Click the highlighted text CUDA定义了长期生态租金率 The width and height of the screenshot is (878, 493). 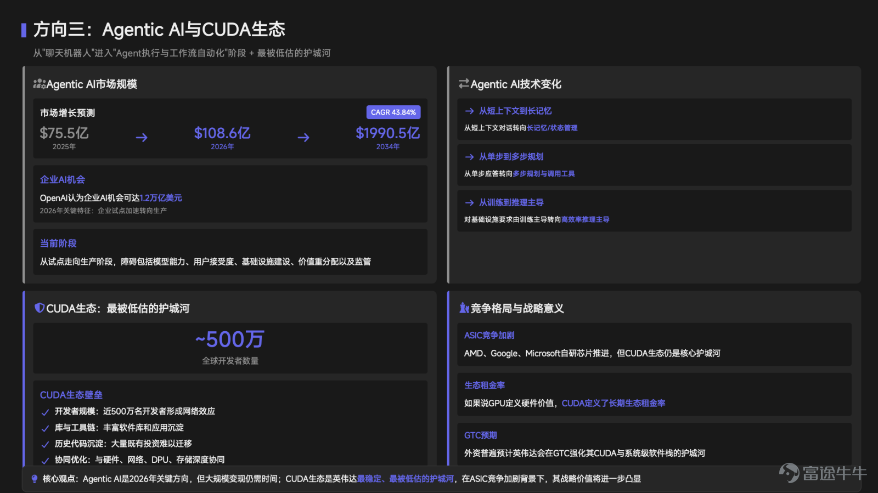pyautogui.click(x=614, y=403)
